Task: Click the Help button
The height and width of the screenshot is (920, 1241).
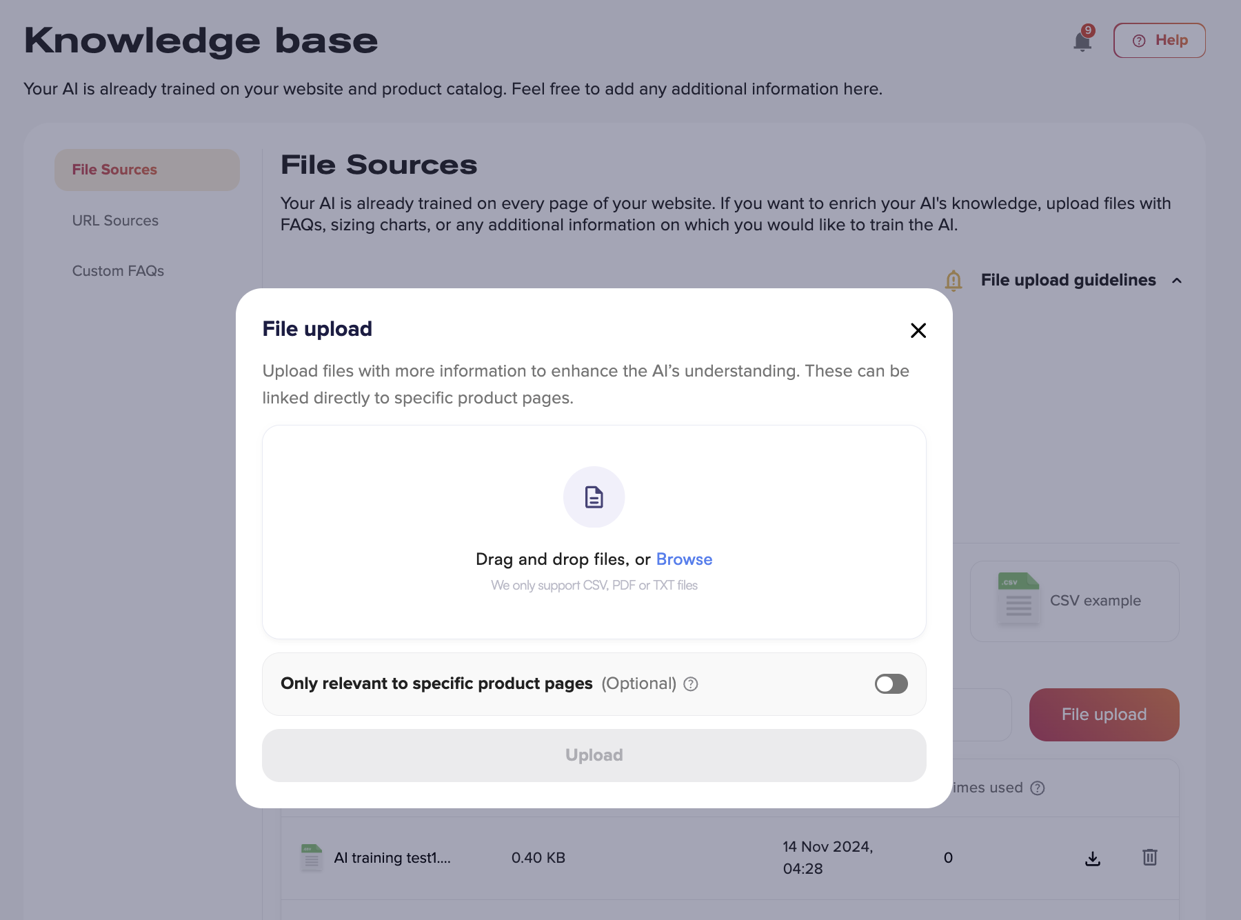Action: pyautogui.click(x=1159, y=41)
